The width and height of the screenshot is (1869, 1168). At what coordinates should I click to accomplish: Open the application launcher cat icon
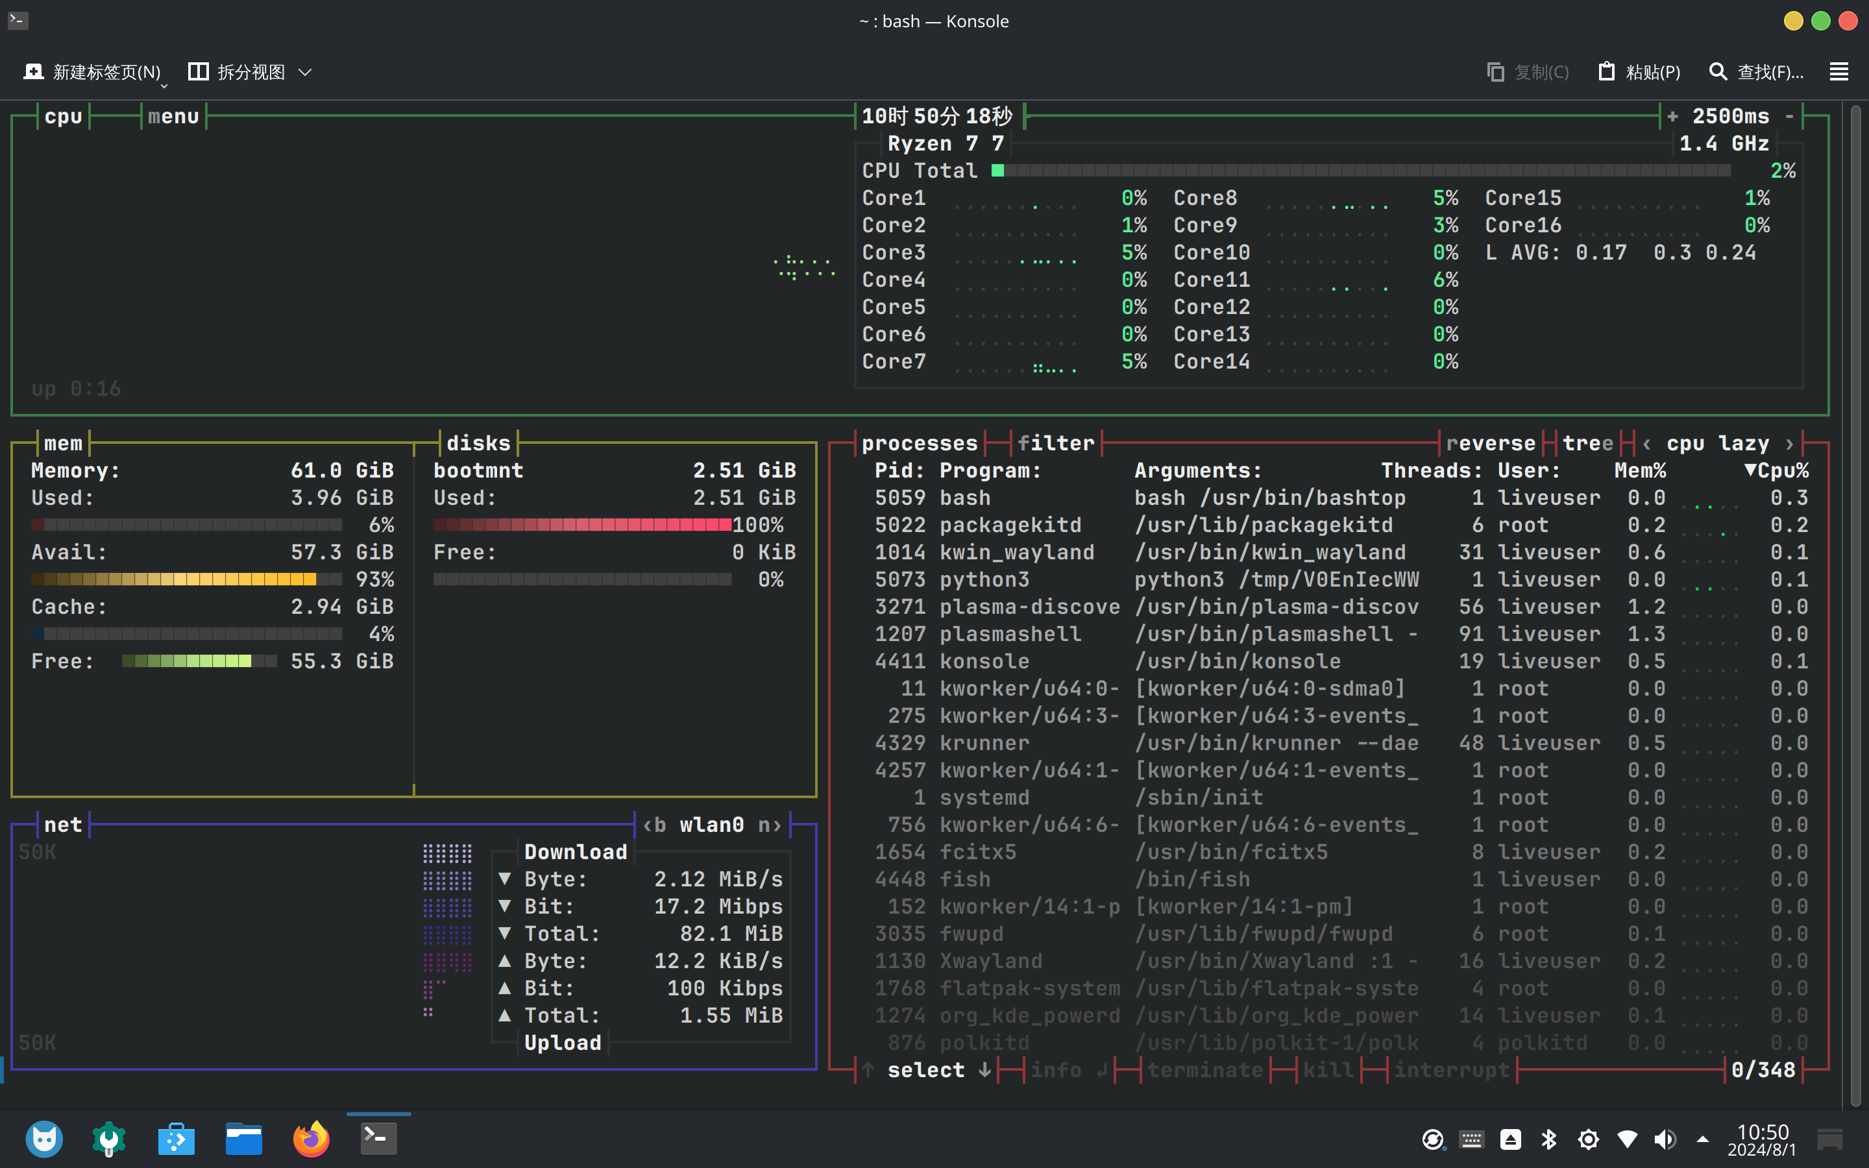(x=44, y=1139)
